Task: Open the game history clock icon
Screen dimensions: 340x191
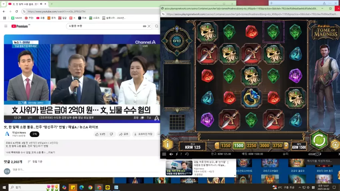Action: pyautogui.click(x=187, y=154)
